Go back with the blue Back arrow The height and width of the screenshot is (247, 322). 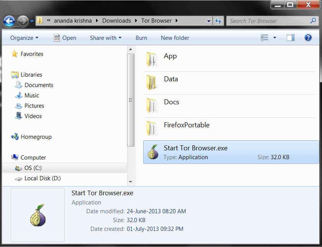pos(9,21)
